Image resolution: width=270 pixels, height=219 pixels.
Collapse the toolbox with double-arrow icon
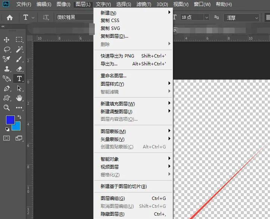pyautogui.click(x=3, y=27)
